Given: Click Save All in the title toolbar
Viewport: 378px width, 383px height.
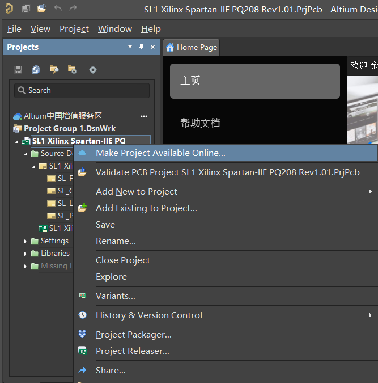Looking at the screenshot, I should pos(26,9).
